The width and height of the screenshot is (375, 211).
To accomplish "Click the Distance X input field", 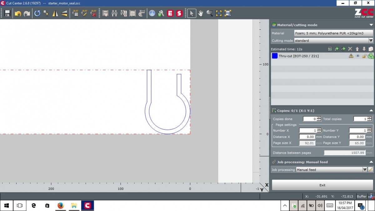I will pyautogui.click(x=307, y=137).
